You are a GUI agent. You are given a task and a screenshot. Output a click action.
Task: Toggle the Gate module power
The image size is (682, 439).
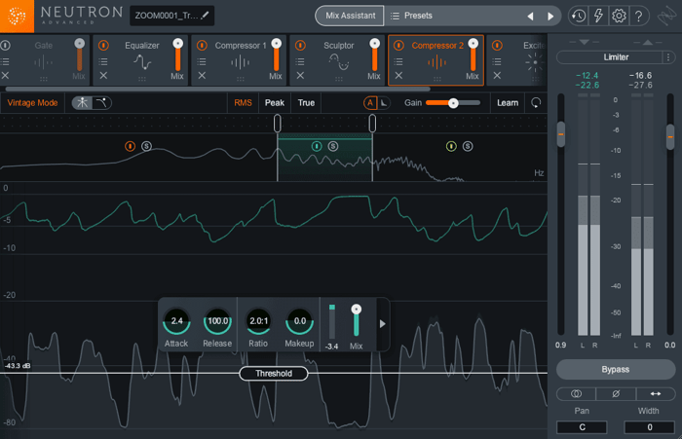5,45
